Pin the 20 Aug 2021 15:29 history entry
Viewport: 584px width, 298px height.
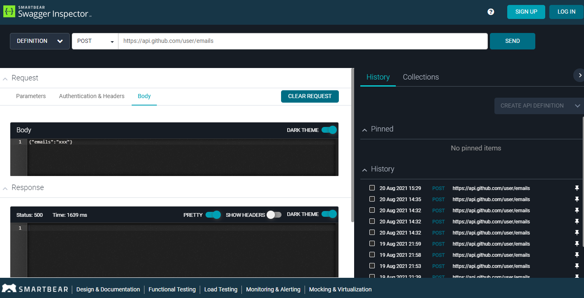click(x=577, y=188)
